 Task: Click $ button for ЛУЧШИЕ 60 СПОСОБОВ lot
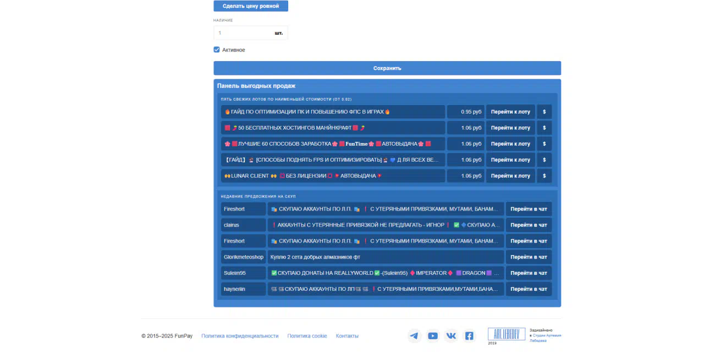[544, 144]
